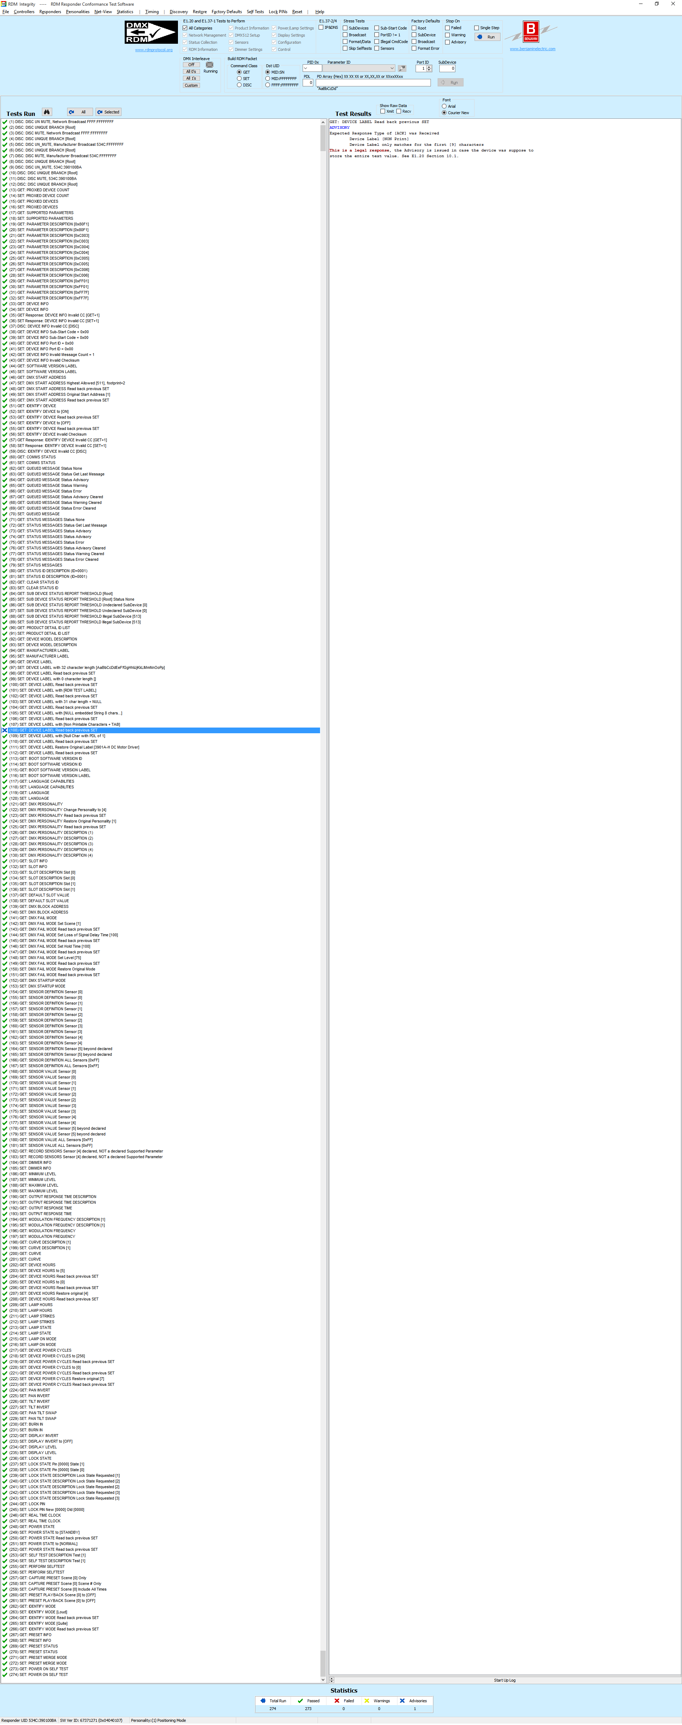This screenshot has height=1725, width=682.
Task: Select the SET command class radio button
Action: tap(239, 78)
